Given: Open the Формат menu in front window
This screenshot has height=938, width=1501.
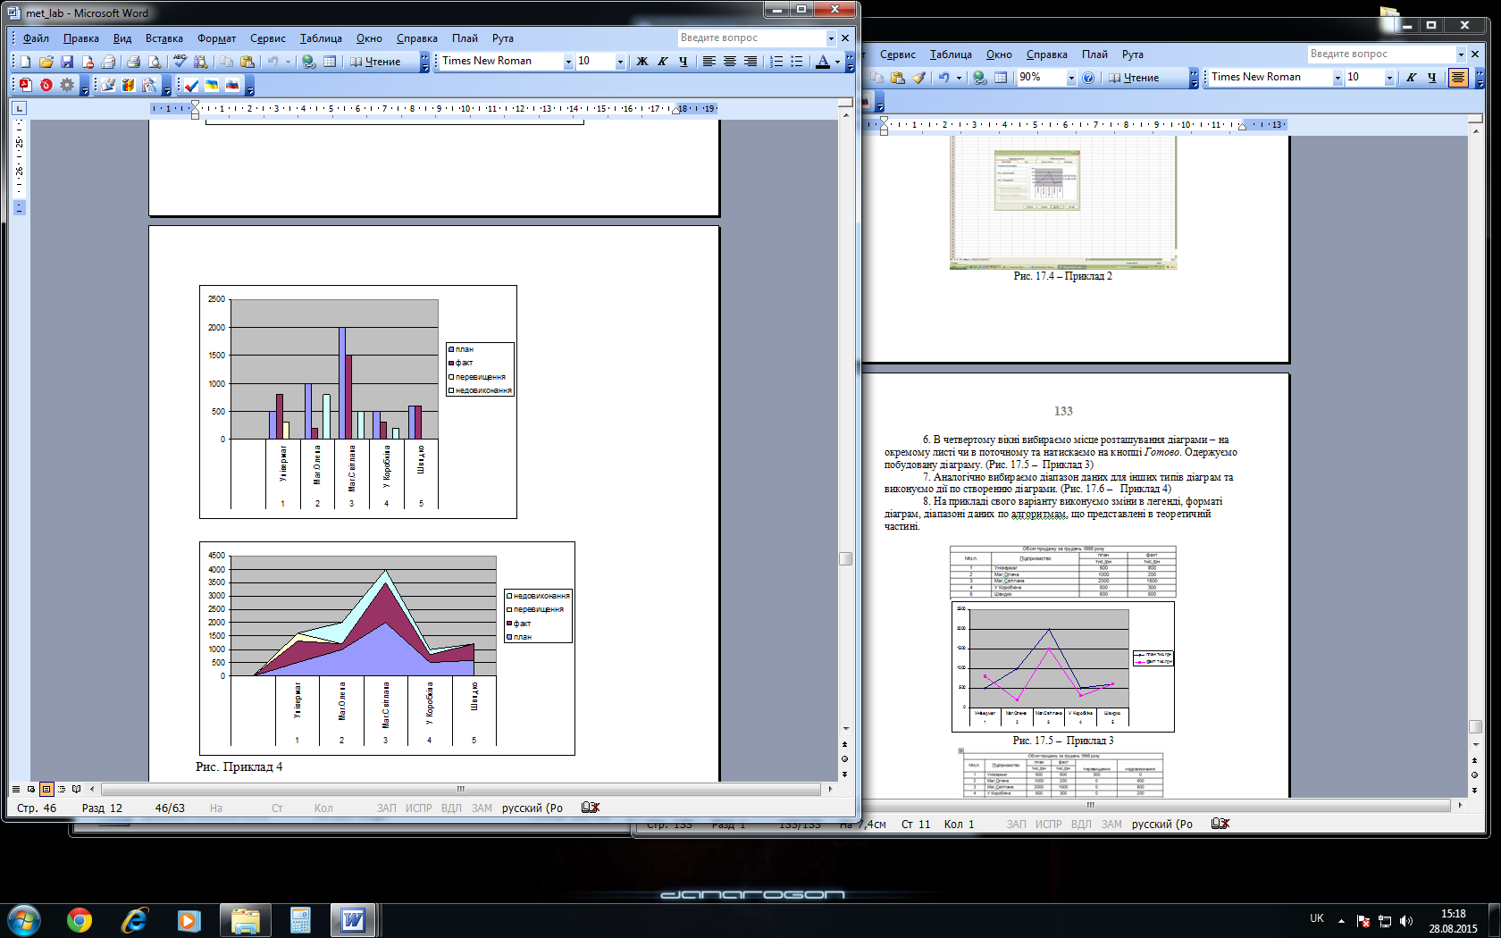Looking at the screenshot, I should point(216,38).
